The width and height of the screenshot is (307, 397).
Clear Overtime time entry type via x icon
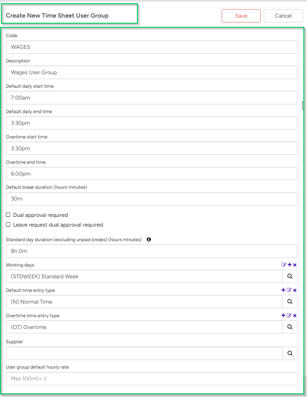coord(295,316)
